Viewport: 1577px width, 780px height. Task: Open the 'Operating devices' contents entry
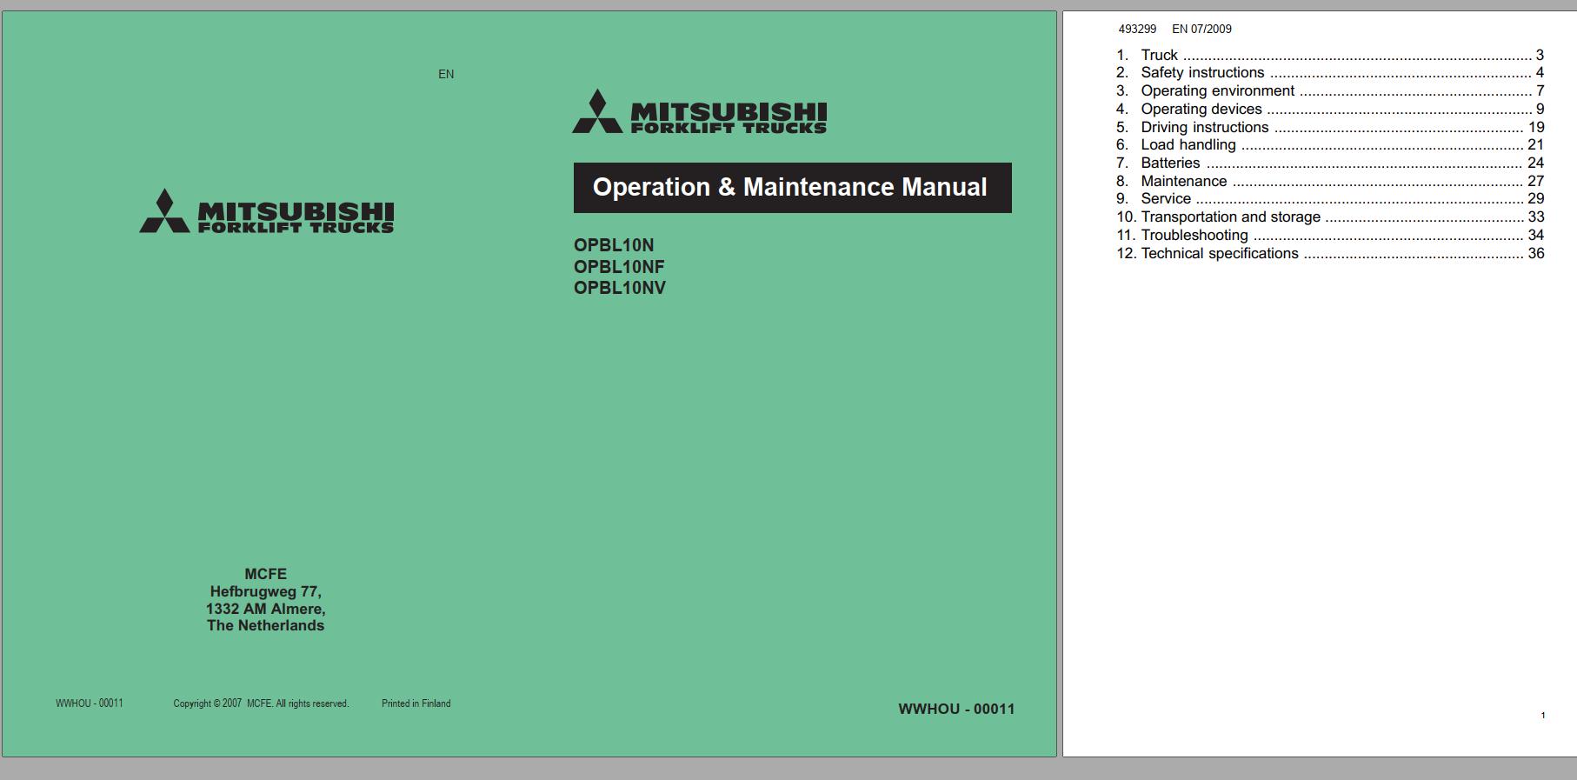click(x=1330, y=110)
